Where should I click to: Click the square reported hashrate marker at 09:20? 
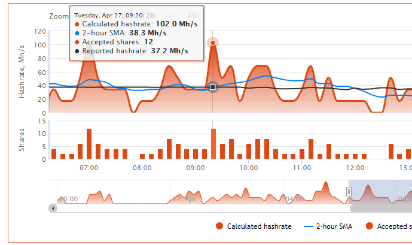tap(213, 87)
